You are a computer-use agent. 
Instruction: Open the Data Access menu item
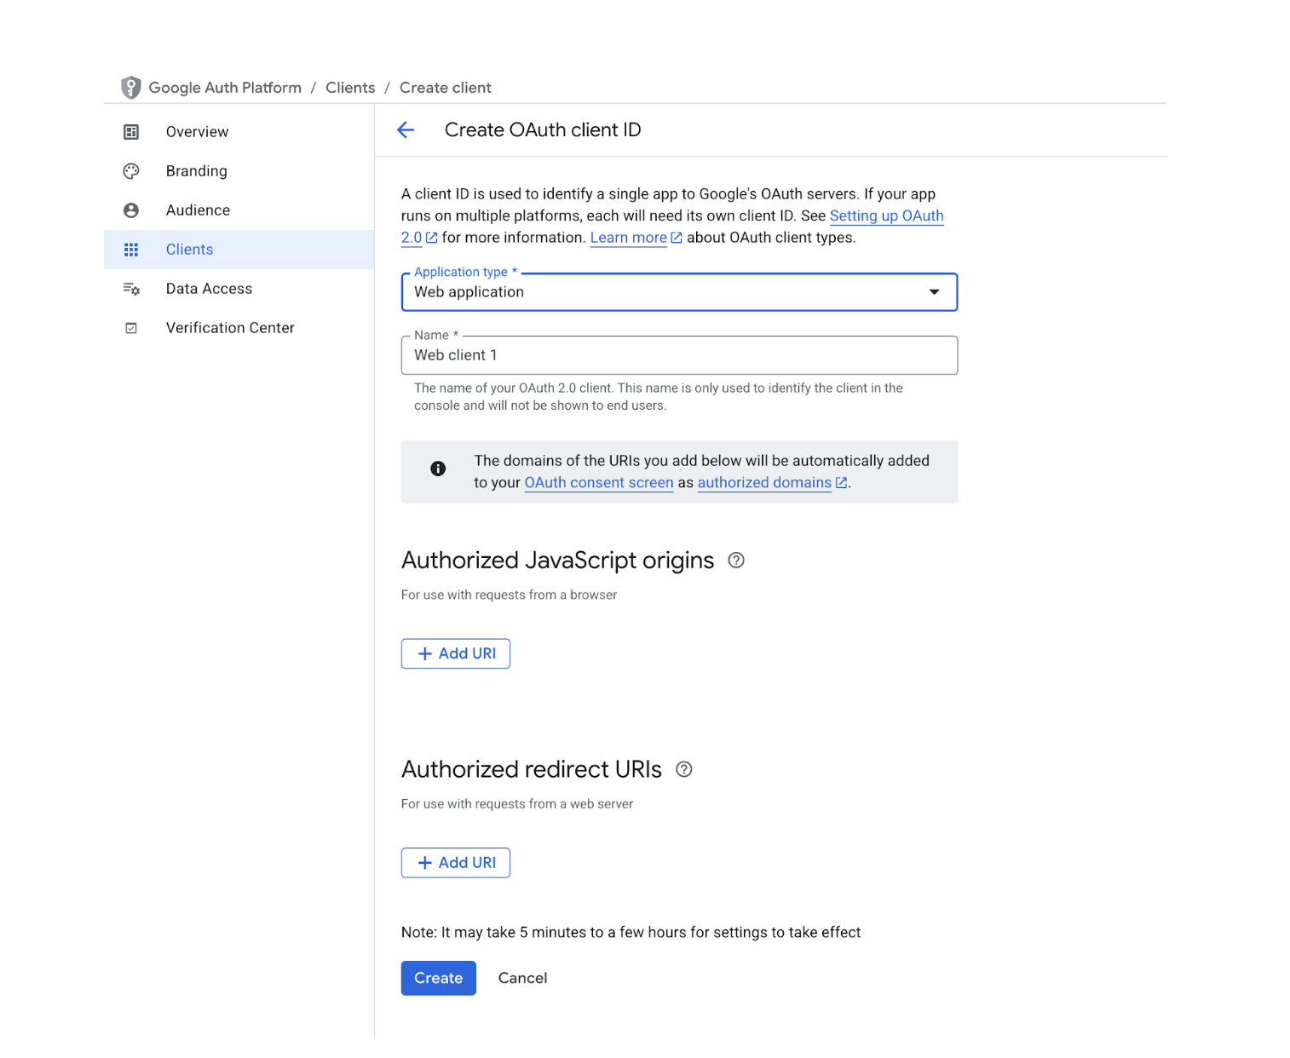coord(209,289)
